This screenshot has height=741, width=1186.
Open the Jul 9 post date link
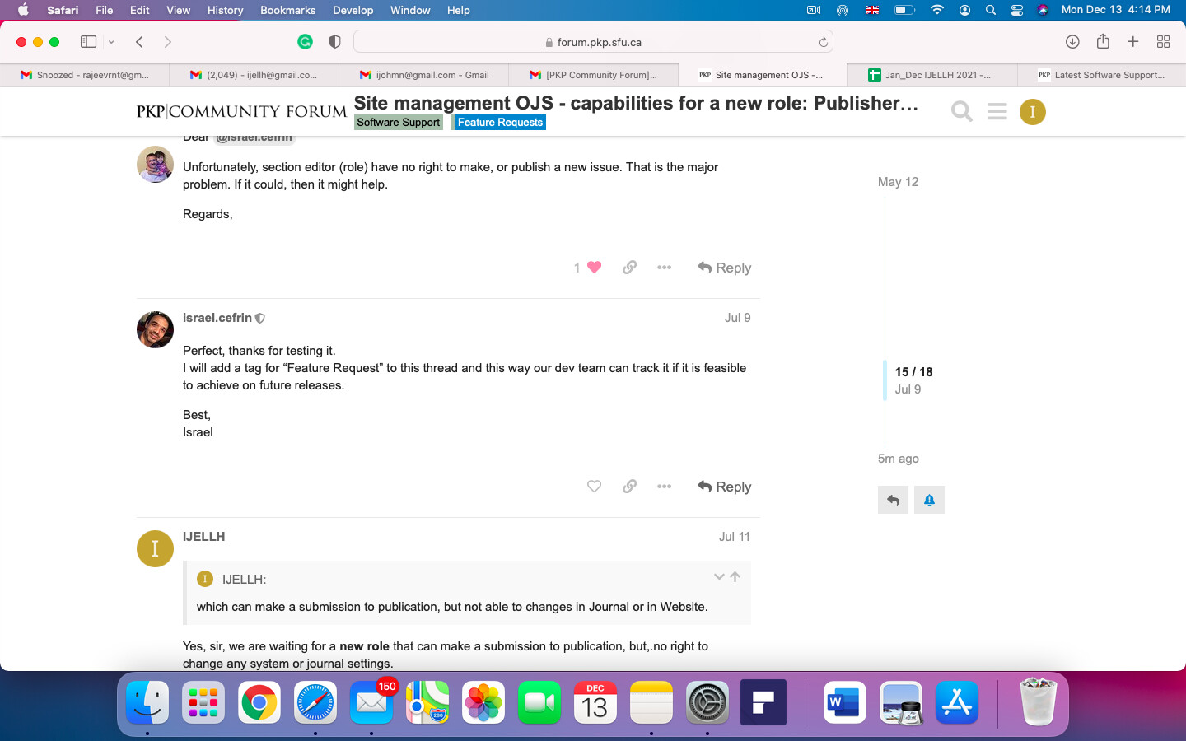737,318
